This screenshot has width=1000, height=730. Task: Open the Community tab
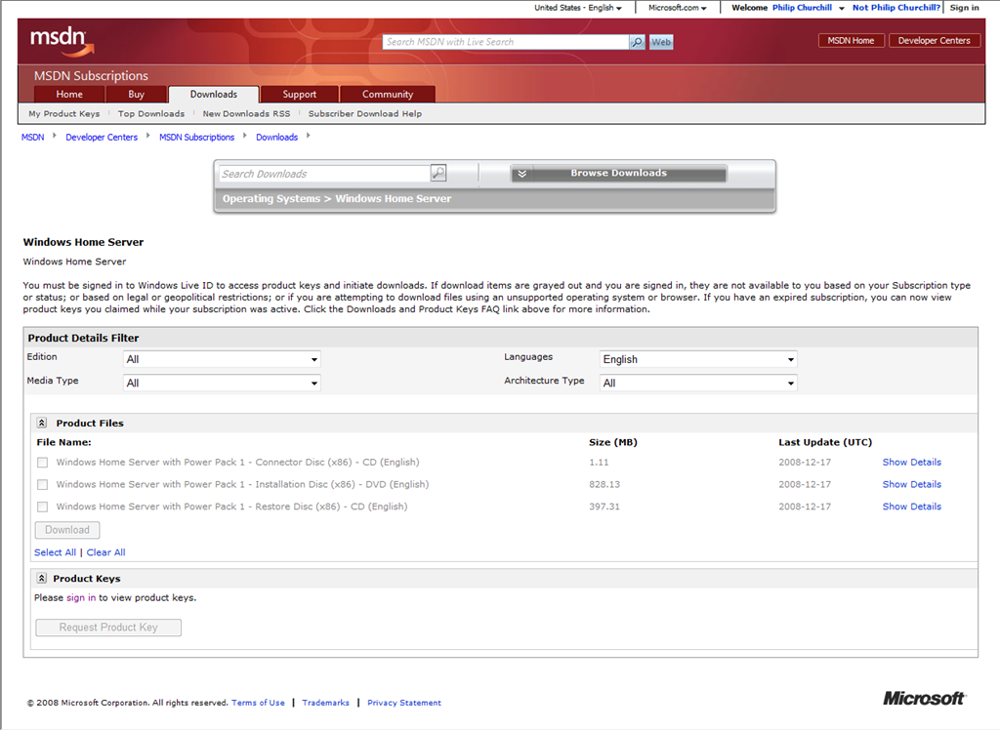click(388, 95)
